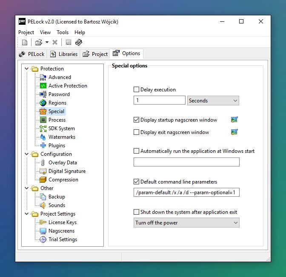
Task: Open the Help menu
Action: [x=80, y=32]
